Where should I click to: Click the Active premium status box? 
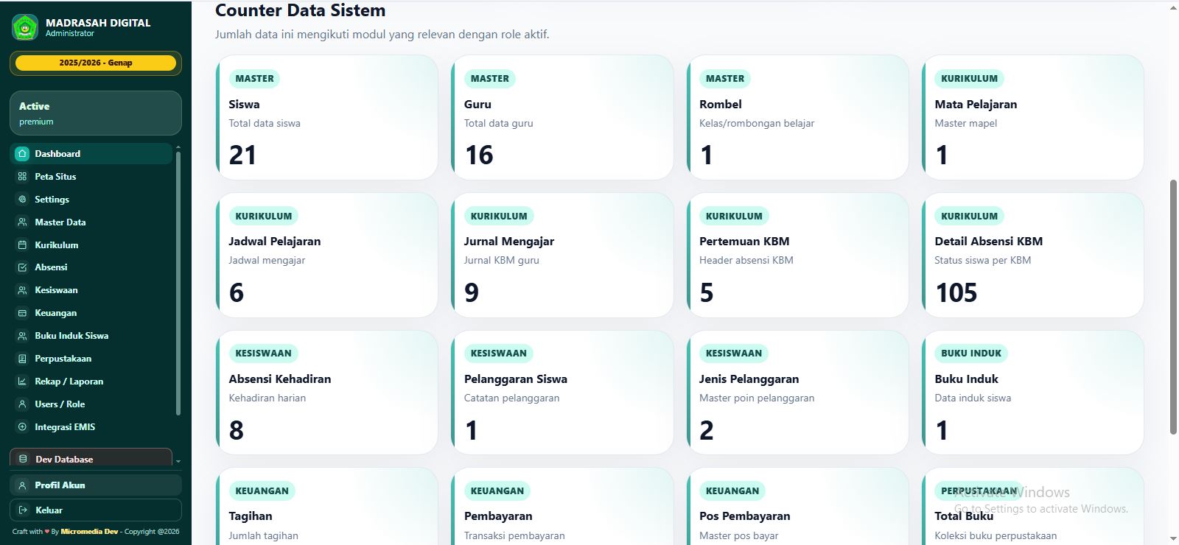pos(96,113)
